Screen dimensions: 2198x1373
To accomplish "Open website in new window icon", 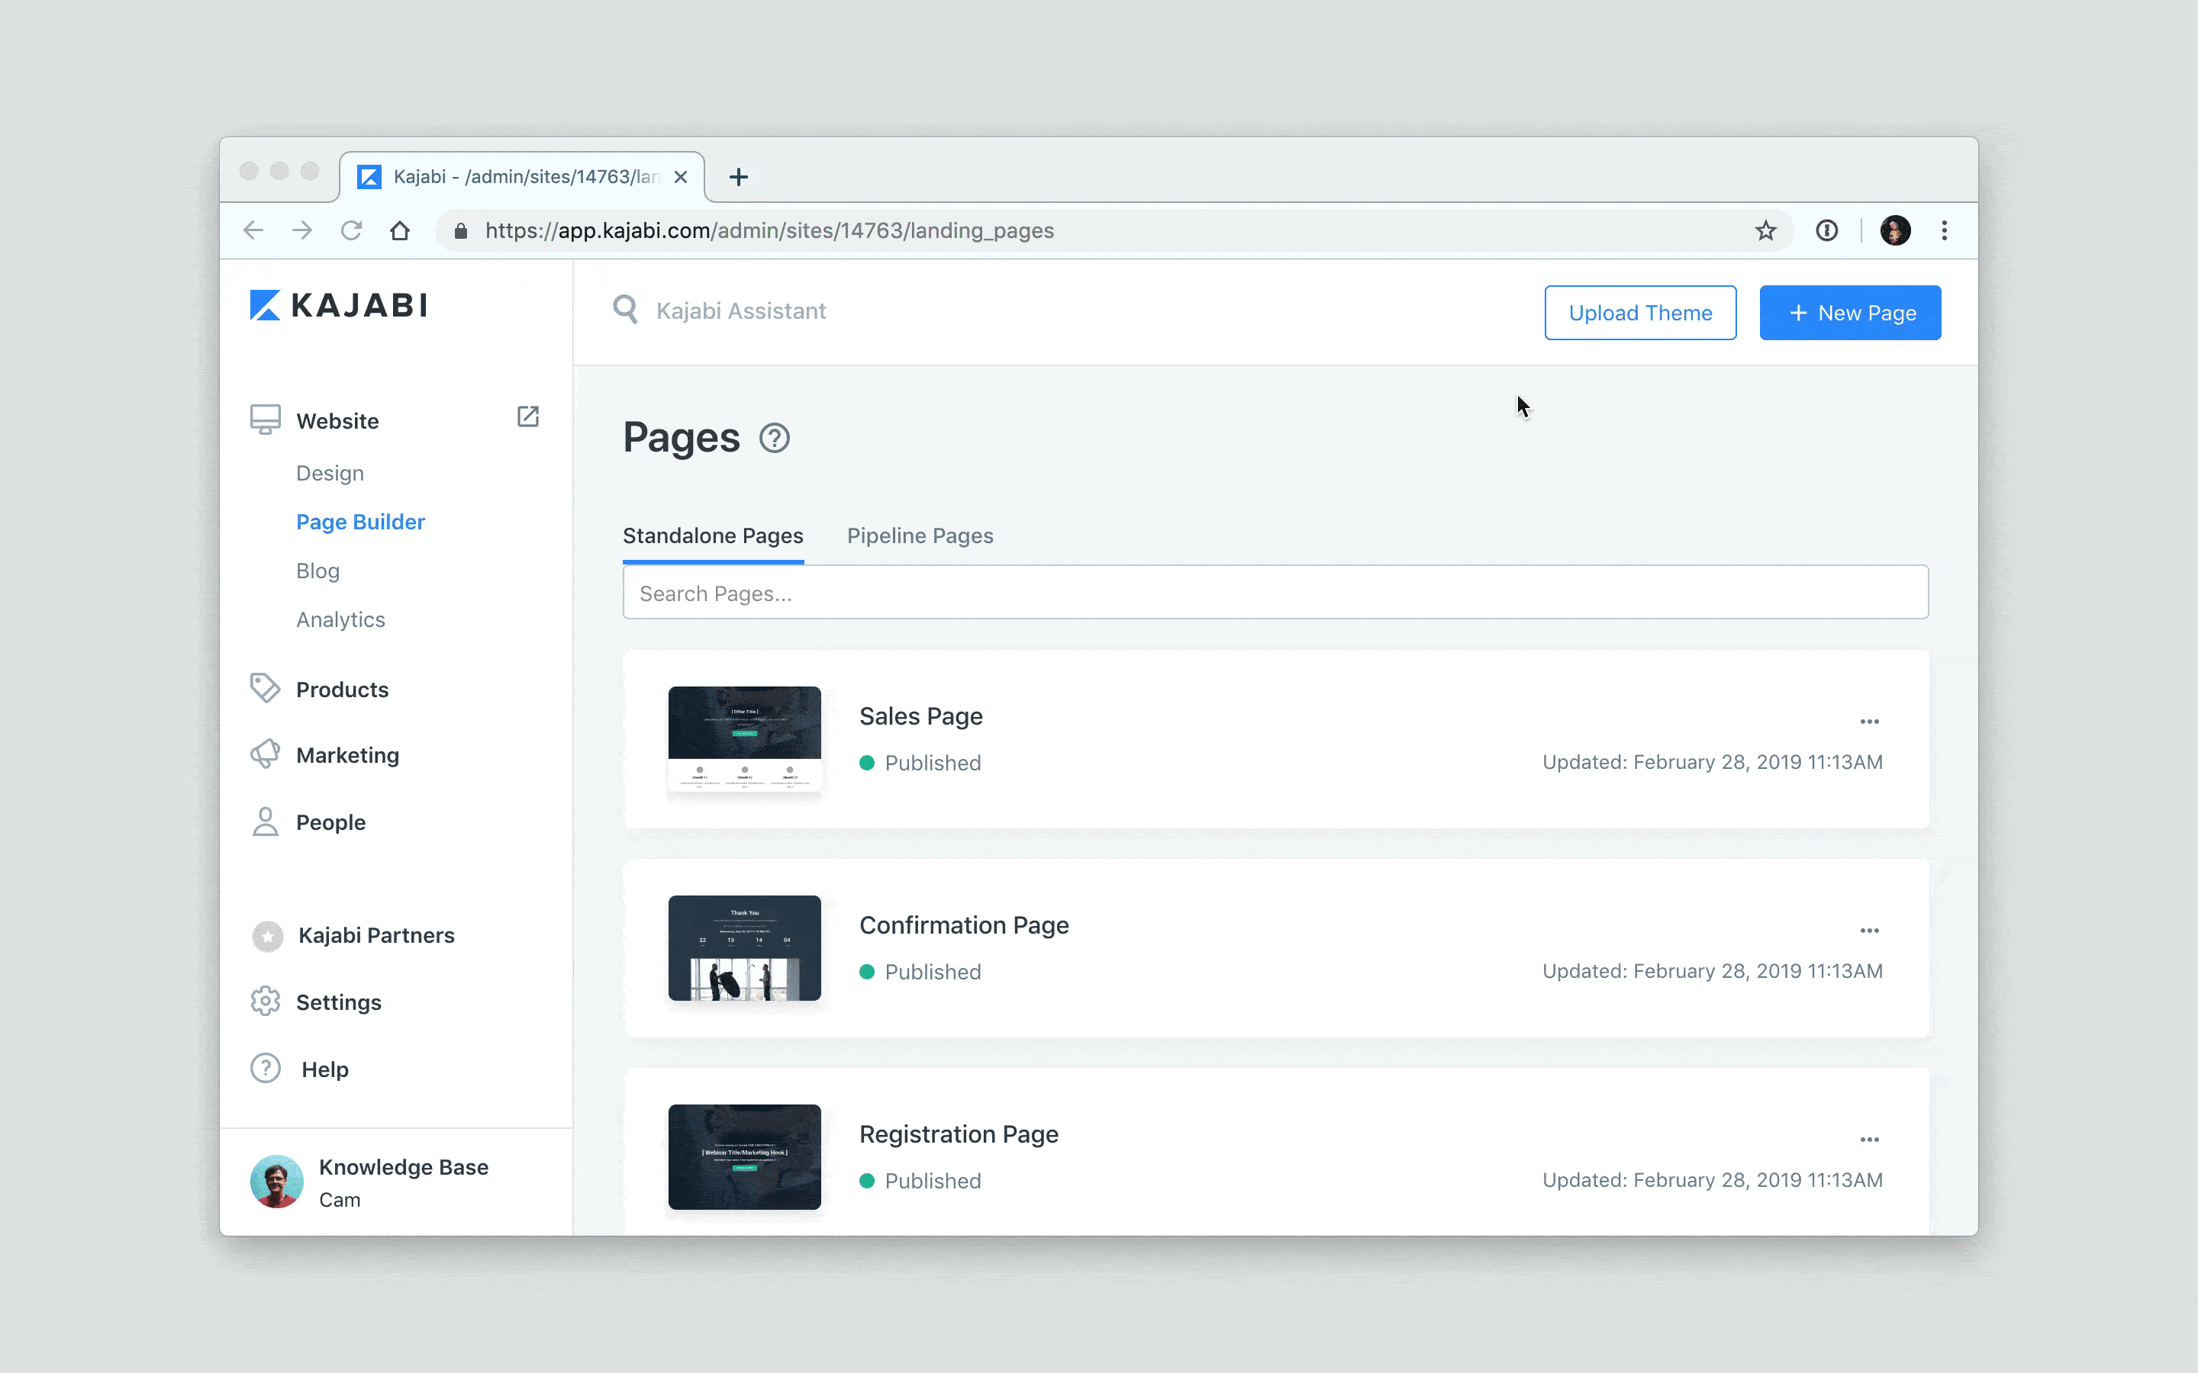I will pyautogui.click(x=527, y=416).
